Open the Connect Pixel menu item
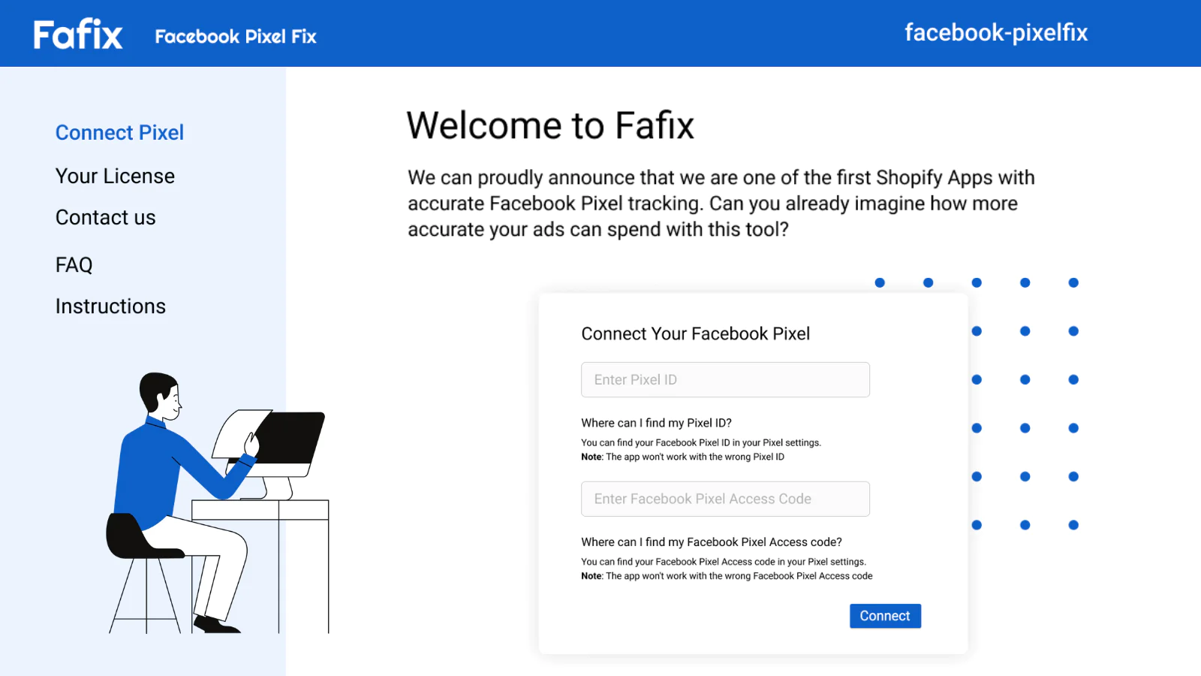 pyautogui.click(x=119, y=132)
